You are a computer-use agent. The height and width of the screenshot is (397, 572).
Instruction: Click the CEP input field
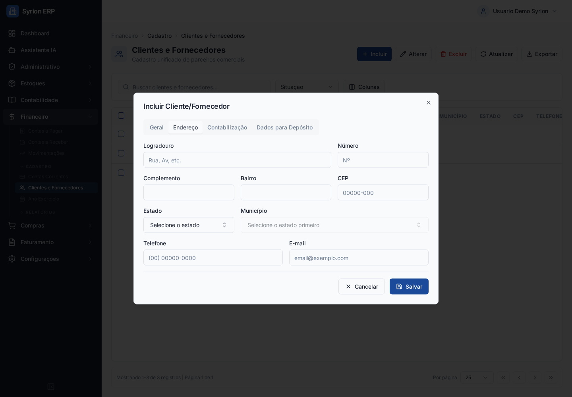[x=383, y=193]
